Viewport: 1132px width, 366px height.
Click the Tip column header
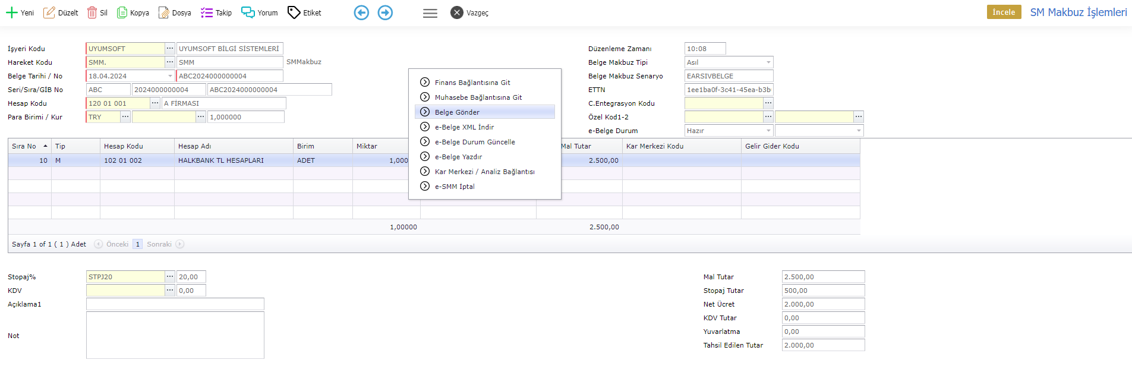click(x=75, y=146)
